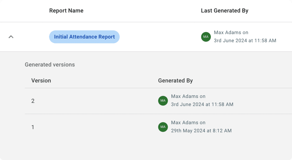Click the Version column header
292x160 pixels.
click(41, 80)
